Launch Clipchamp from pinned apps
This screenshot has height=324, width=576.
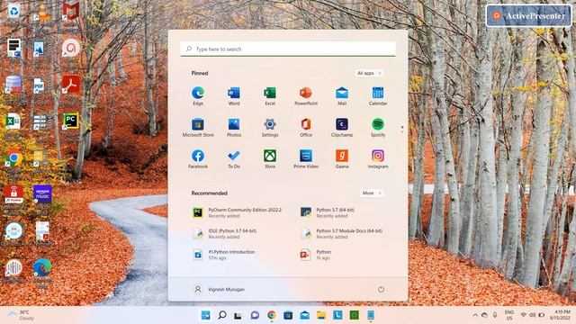pyautogui.click(x=342, y=128)
